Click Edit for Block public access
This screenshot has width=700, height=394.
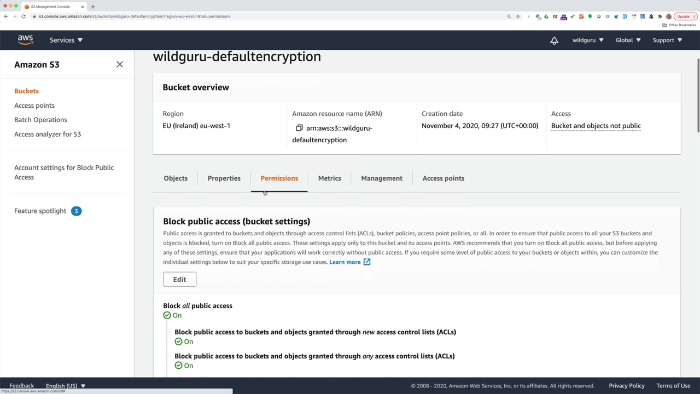coord(179,280)
